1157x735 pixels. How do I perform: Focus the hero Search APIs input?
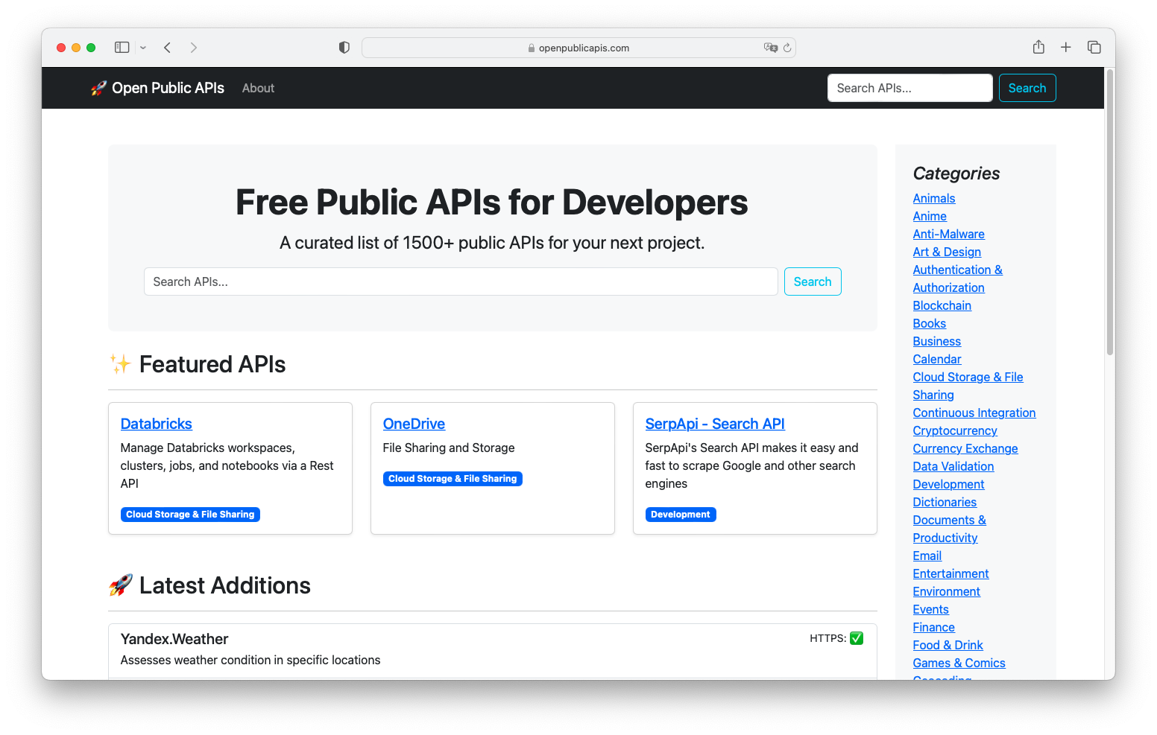[x=461, y=281]
